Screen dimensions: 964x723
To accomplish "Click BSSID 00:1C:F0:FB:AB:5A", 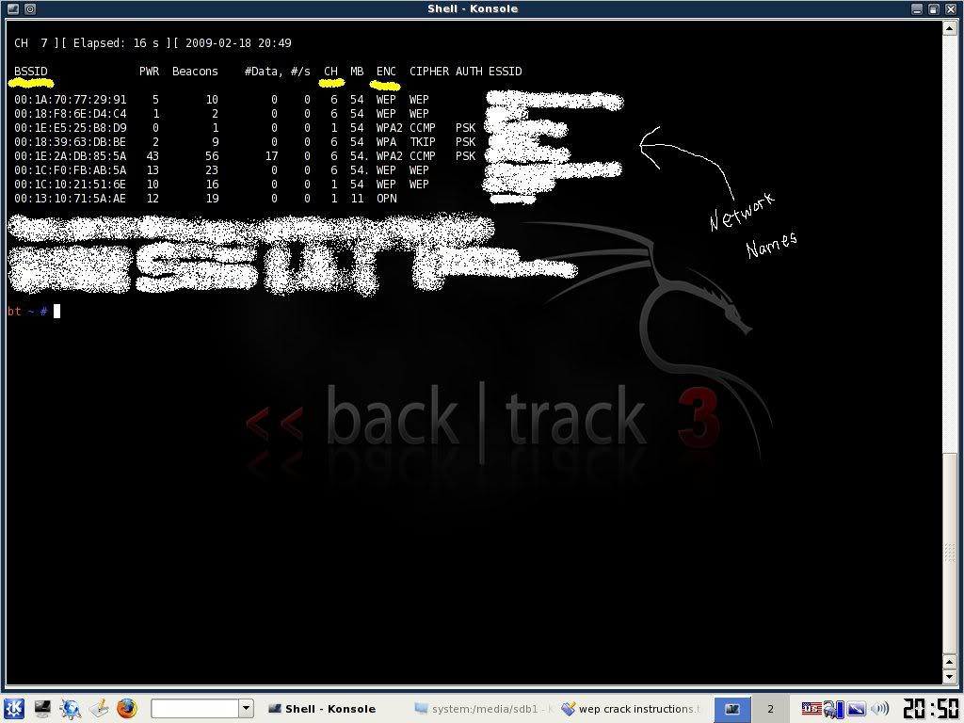I will tap(70, 169).
